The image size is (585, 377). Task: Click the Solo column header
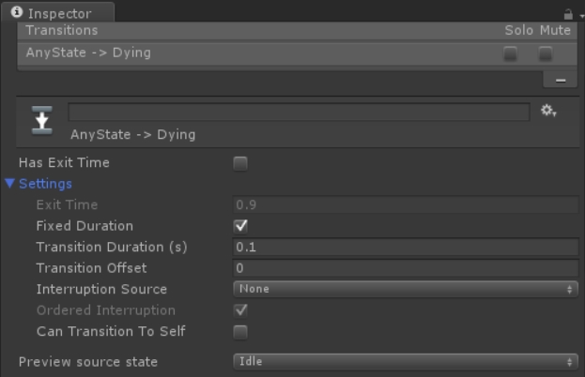pos(518,30)
